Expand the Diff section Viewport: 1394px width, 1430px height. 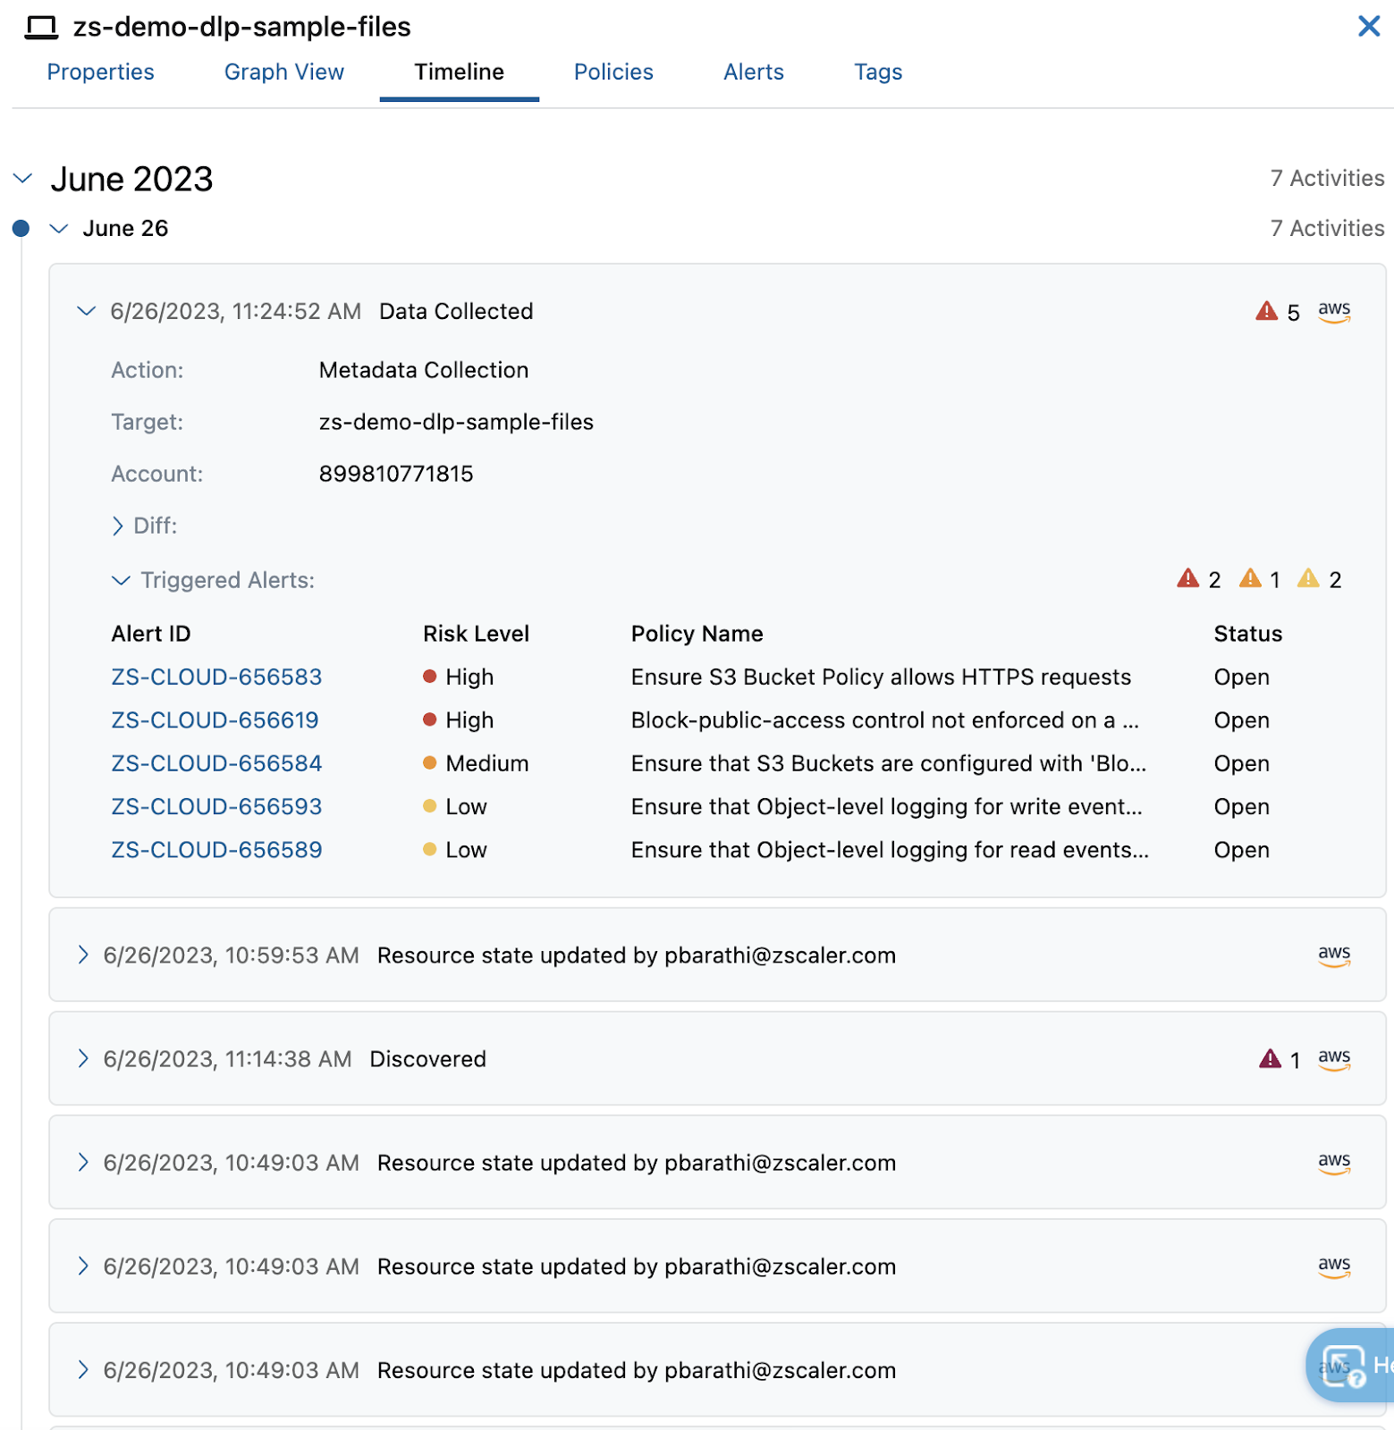(x=118, y=526)
